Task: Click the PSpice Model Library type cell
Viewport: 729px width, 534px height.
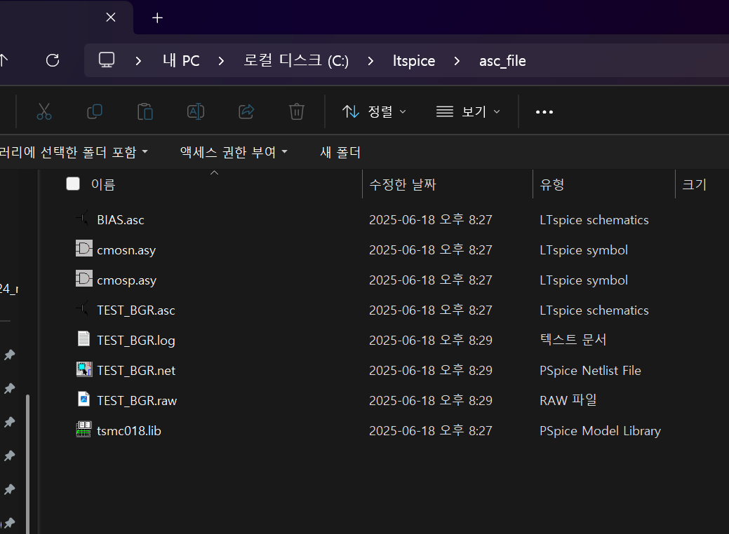Action: coord(600,431)
